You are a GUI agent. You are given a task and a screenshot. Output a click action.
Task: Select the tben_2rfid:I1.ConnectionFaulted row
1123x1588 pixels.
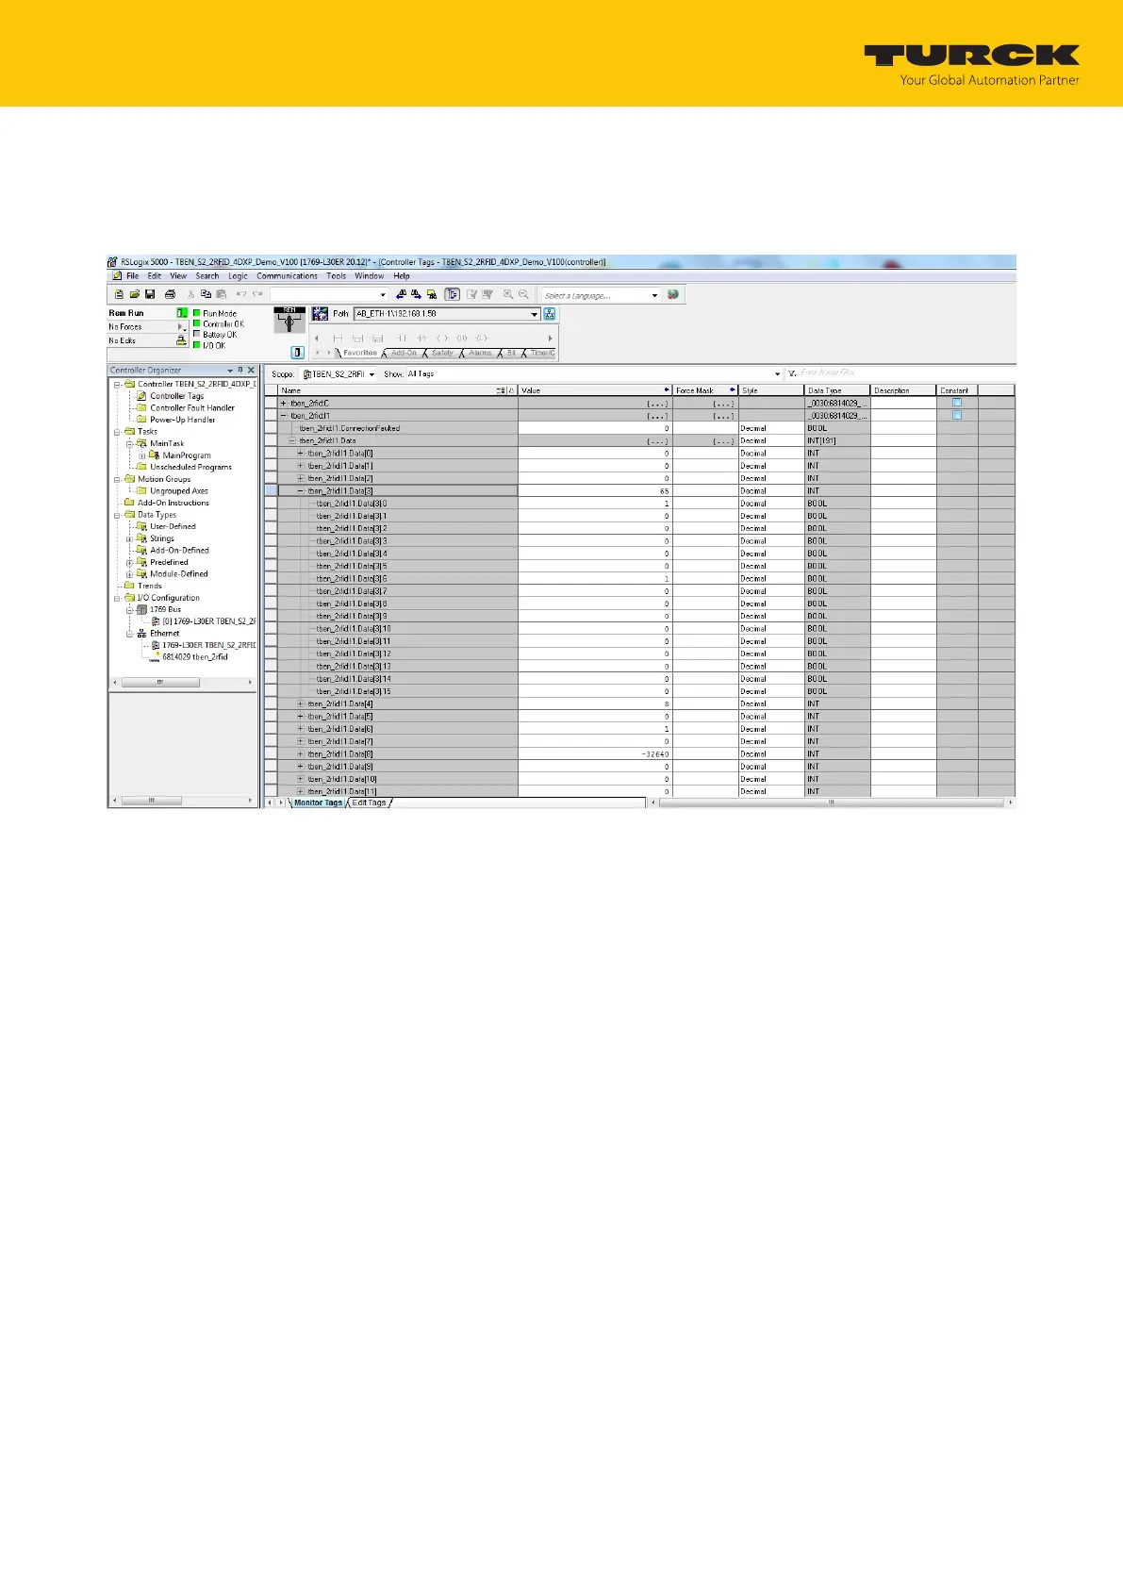coord(397,428)
